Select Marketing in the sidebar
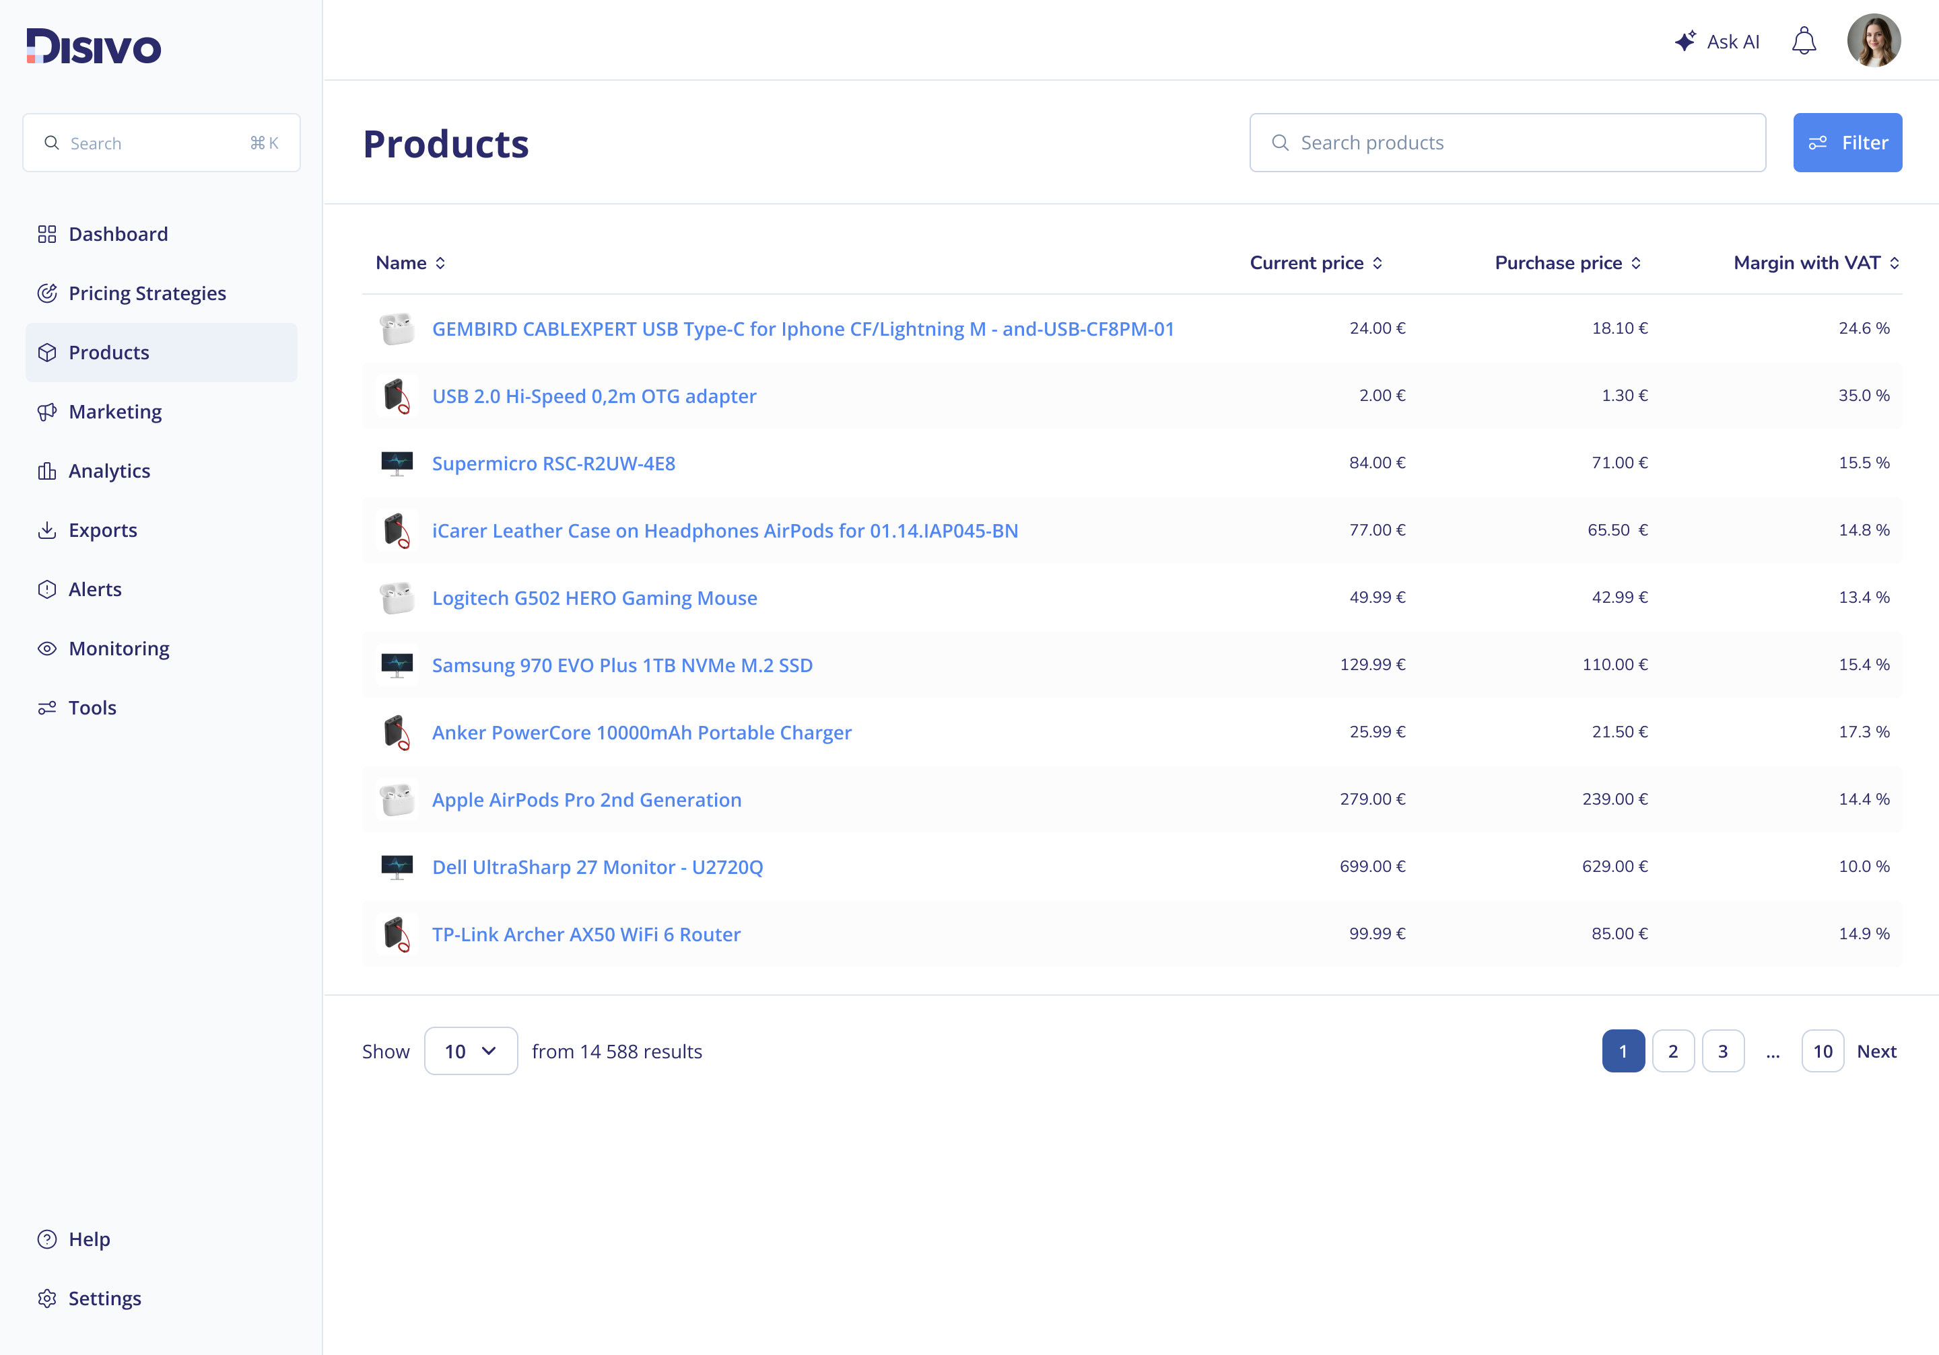Viewport: 1939px width, 1355px height. pyautogui.click(x=162, y=412)
